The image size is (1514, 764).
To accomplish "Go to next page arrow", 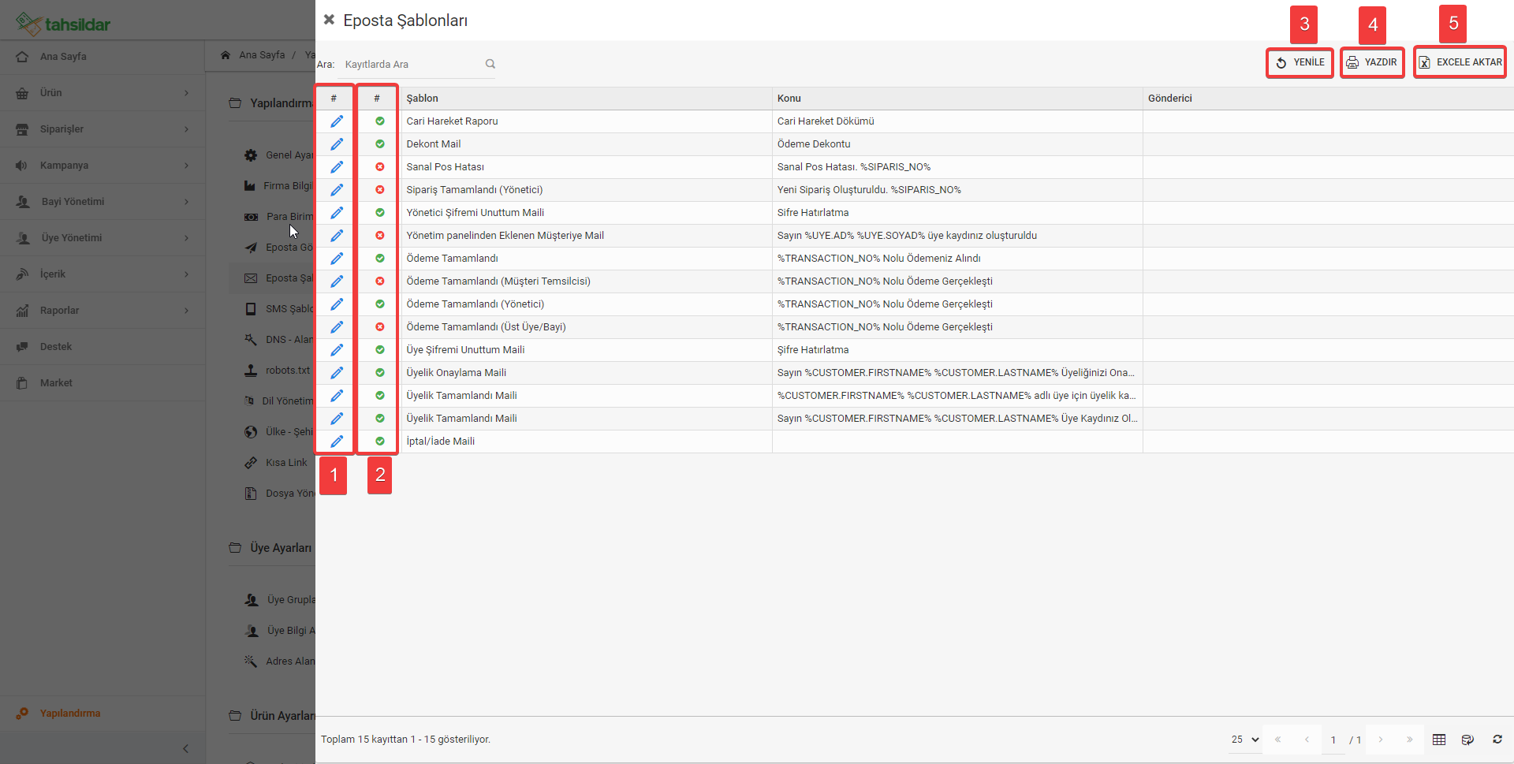I will [1381, 740].
